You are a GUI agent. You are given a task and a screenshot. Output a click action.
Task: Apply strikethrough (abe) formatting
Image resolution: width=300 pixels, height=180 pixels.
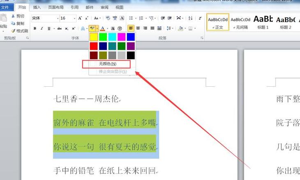(x=59, y=28)
